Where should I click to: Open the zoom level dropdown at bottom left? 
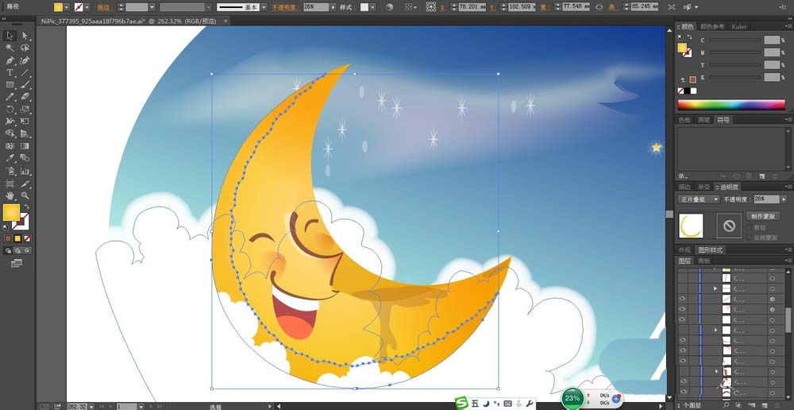pos(92,407)
